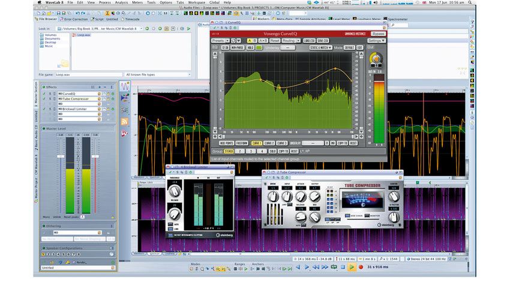The height and width of the screenshot is (303, 510).
Task: Click the Apple menu icon
Action: (40, 2)
